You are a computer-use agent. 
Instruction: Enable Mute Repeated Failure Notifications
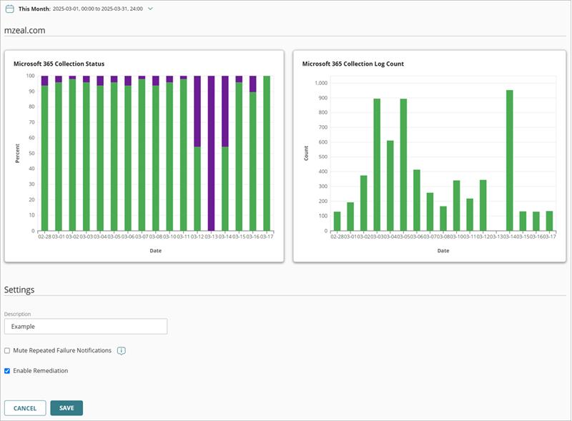coord(6,350)
